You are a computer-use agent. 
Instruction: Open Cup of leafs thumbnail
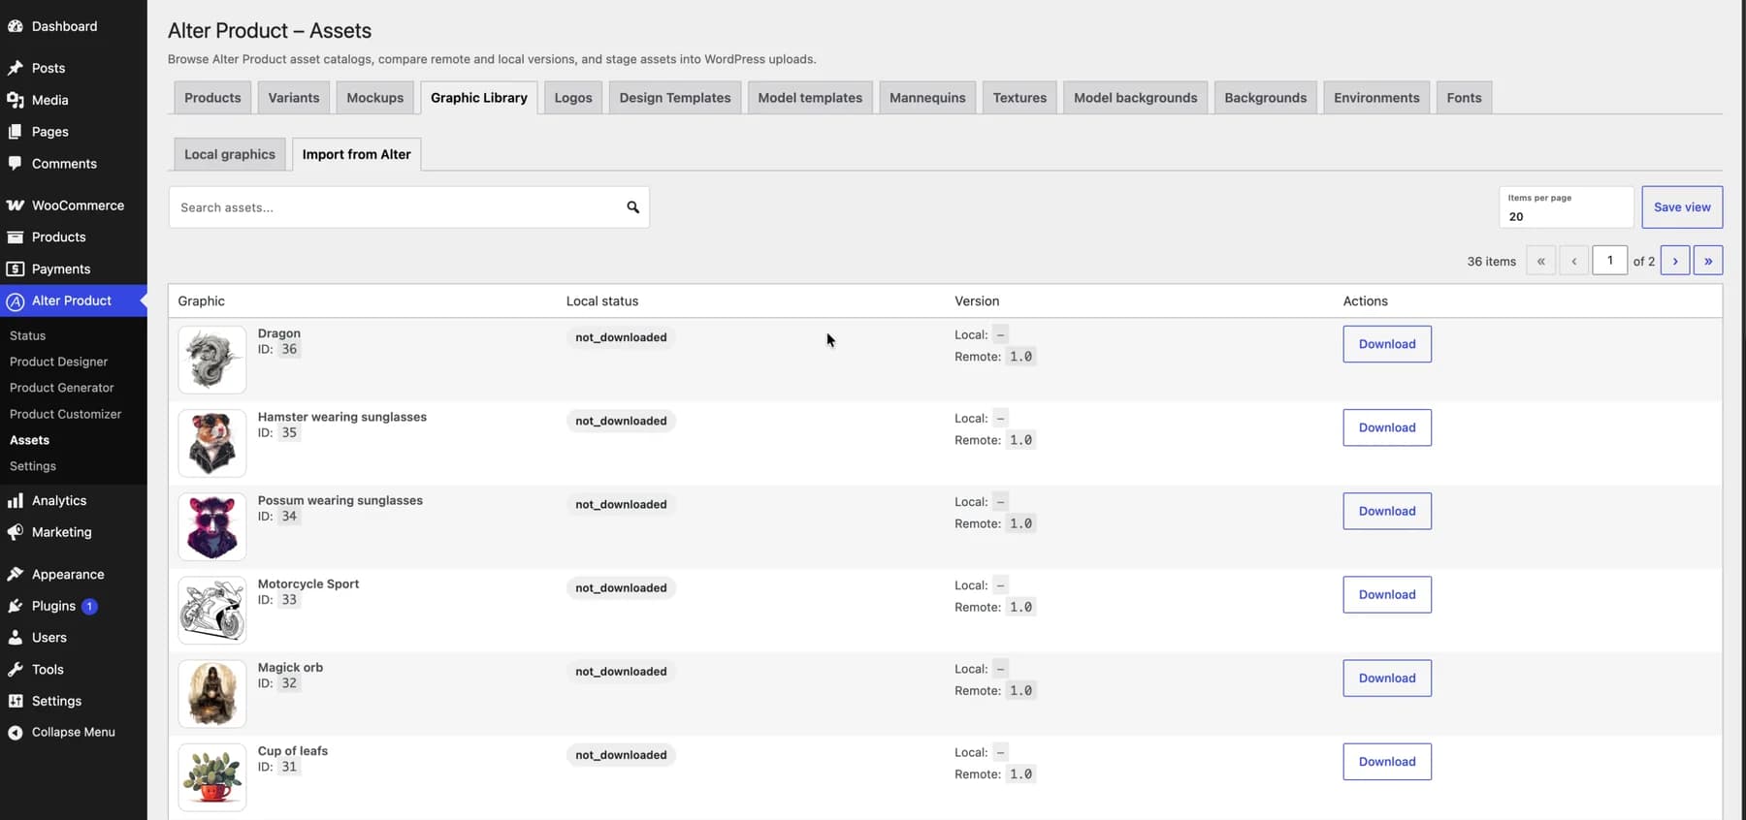(x=212, y=776)
